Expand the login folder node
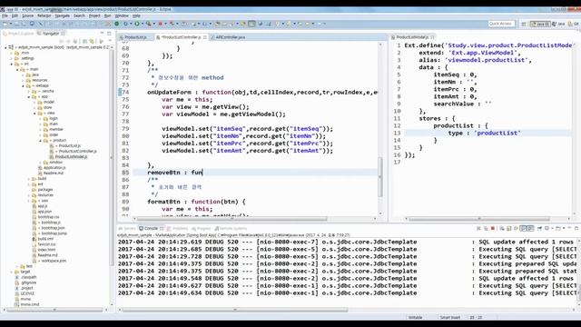 (40, 119)
